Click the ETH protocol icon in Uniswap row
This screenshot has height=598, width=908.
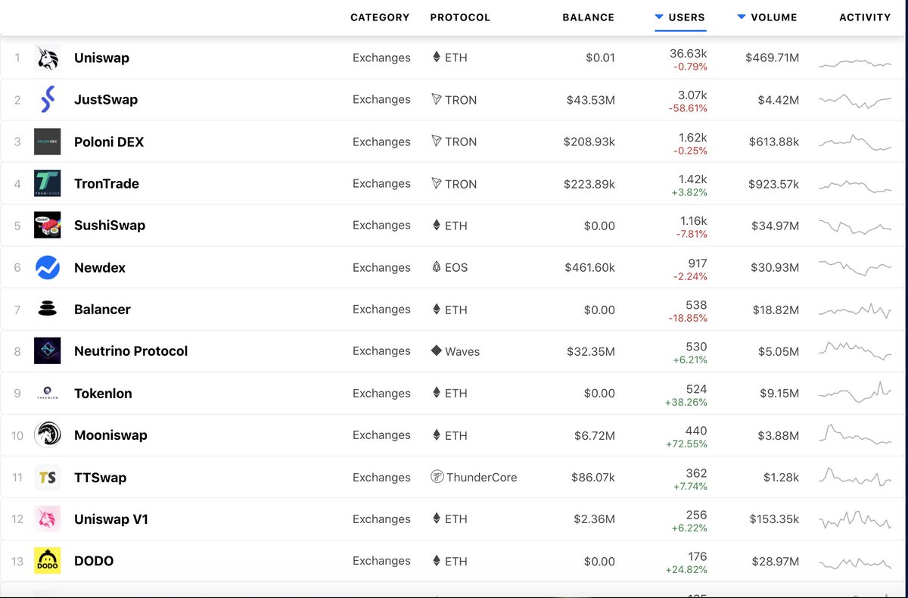tap(436, 58)
